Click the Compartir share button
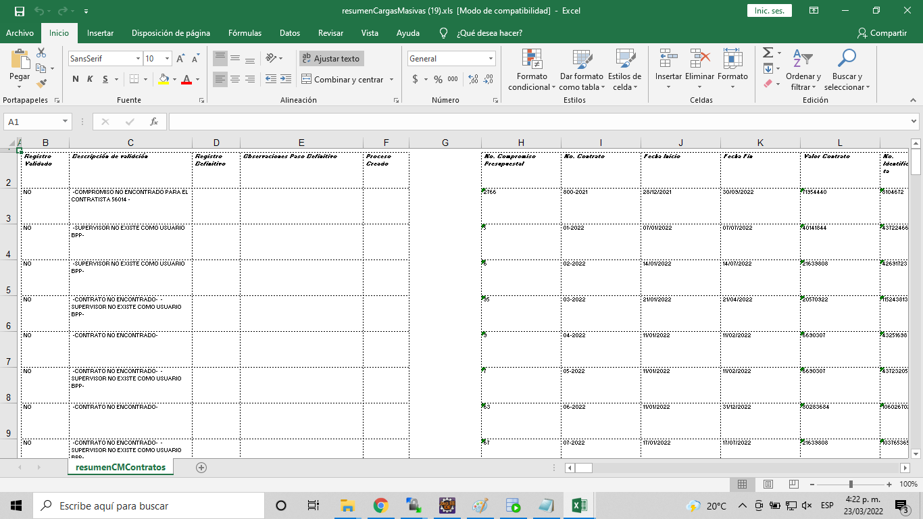Screen dimensions: 923x519 pos(882,32)
